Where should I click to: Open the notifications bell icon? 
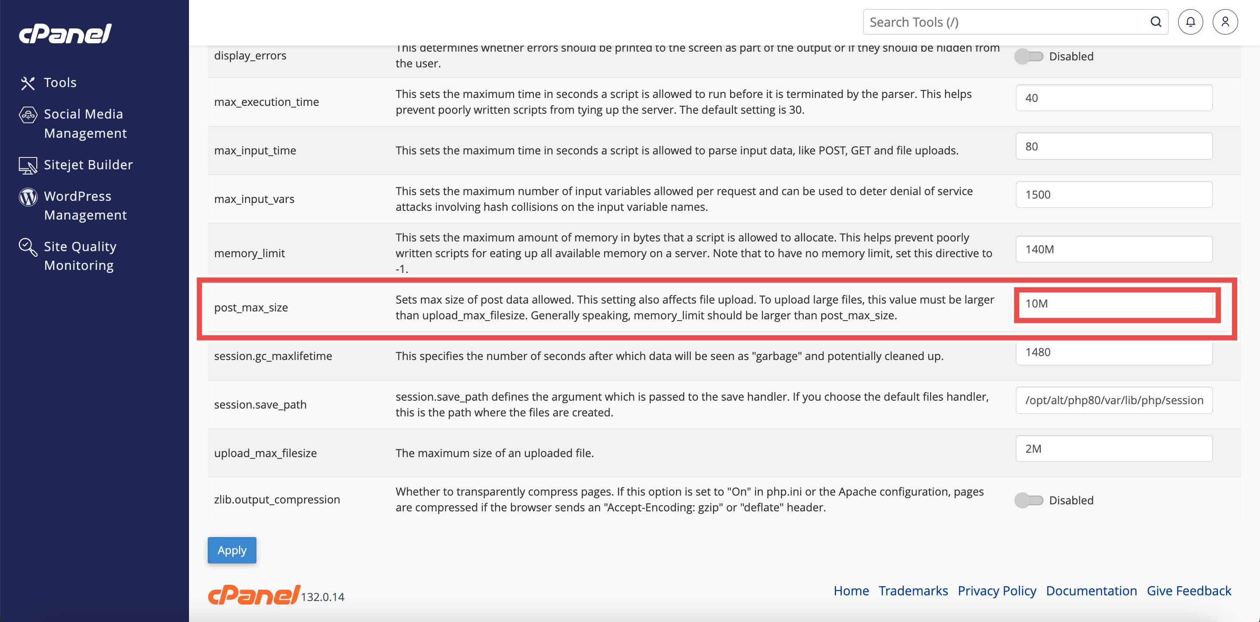1190,22
